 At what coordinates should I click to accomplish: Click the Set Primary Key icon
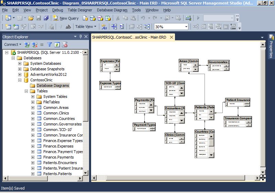tap(61, 27)
